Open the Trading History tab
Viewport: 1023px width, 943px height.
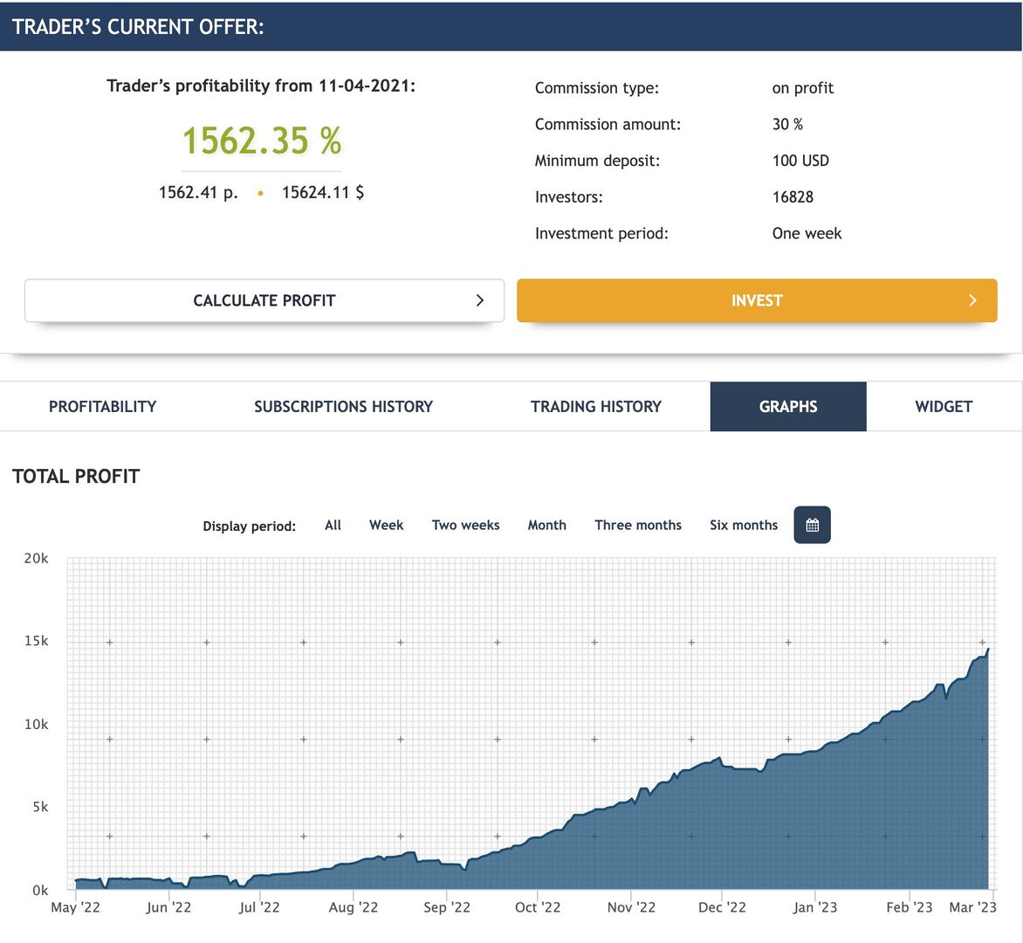[595, 407]
